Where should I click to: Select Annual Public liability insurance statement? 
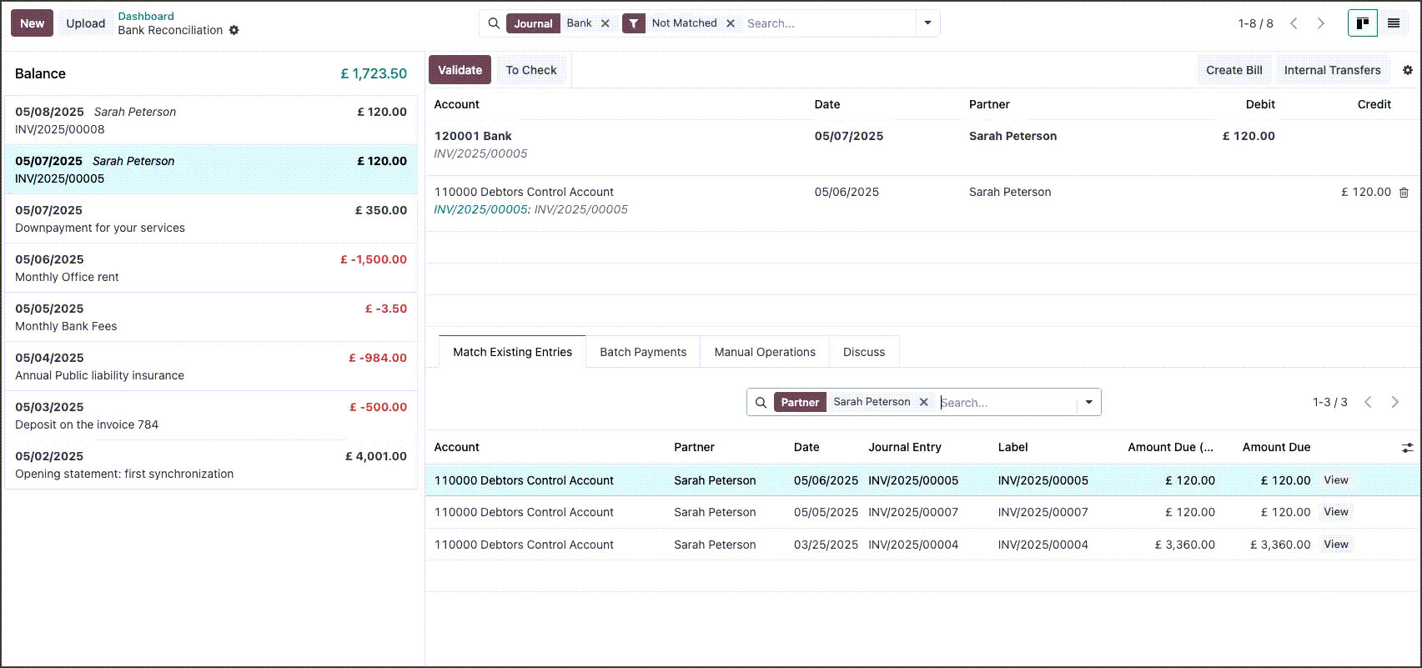[211, 366]
